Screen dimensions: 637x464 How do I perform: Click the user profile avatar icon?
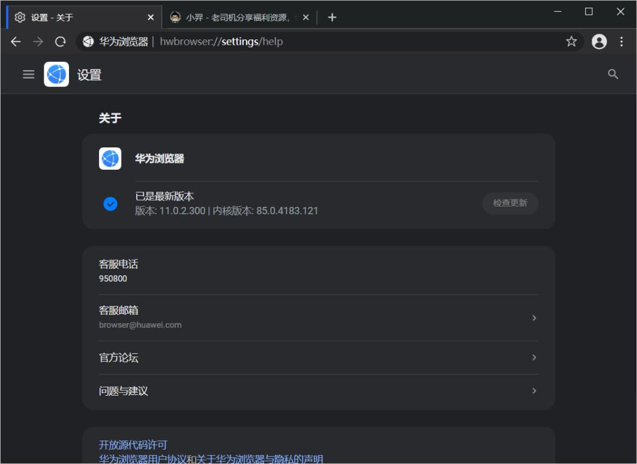pos(599,41)
